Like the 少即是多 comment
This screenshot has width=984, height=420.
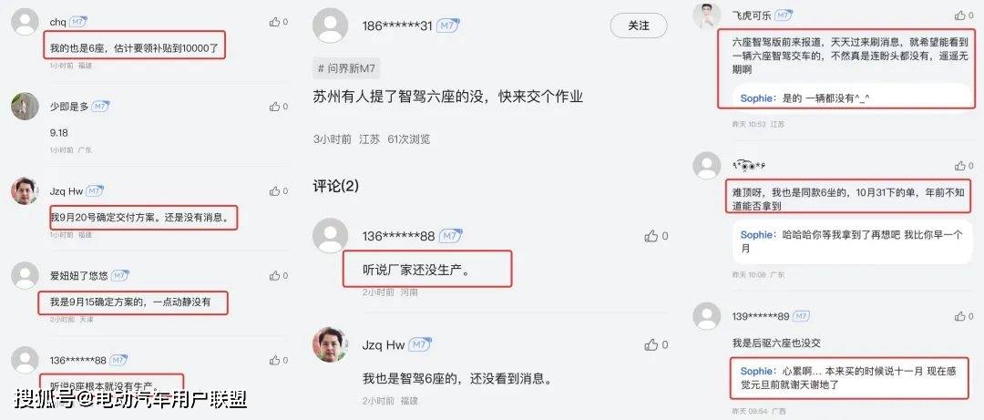[274, 107]
